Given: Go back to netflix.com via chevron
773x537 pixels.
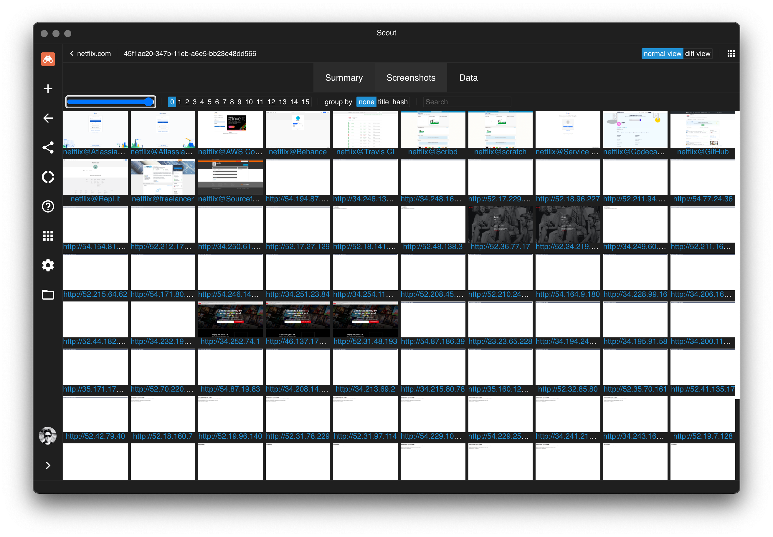Looking at the screenshot, I should coord(72,54).
